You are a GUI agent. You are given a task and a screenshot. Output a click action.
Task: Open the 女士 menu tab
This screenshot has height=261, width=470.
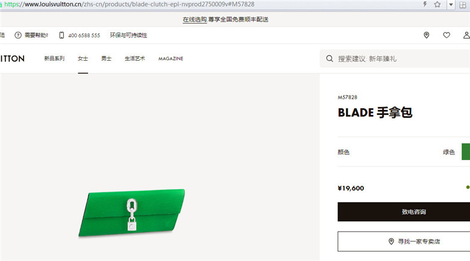tap(83, 59)
